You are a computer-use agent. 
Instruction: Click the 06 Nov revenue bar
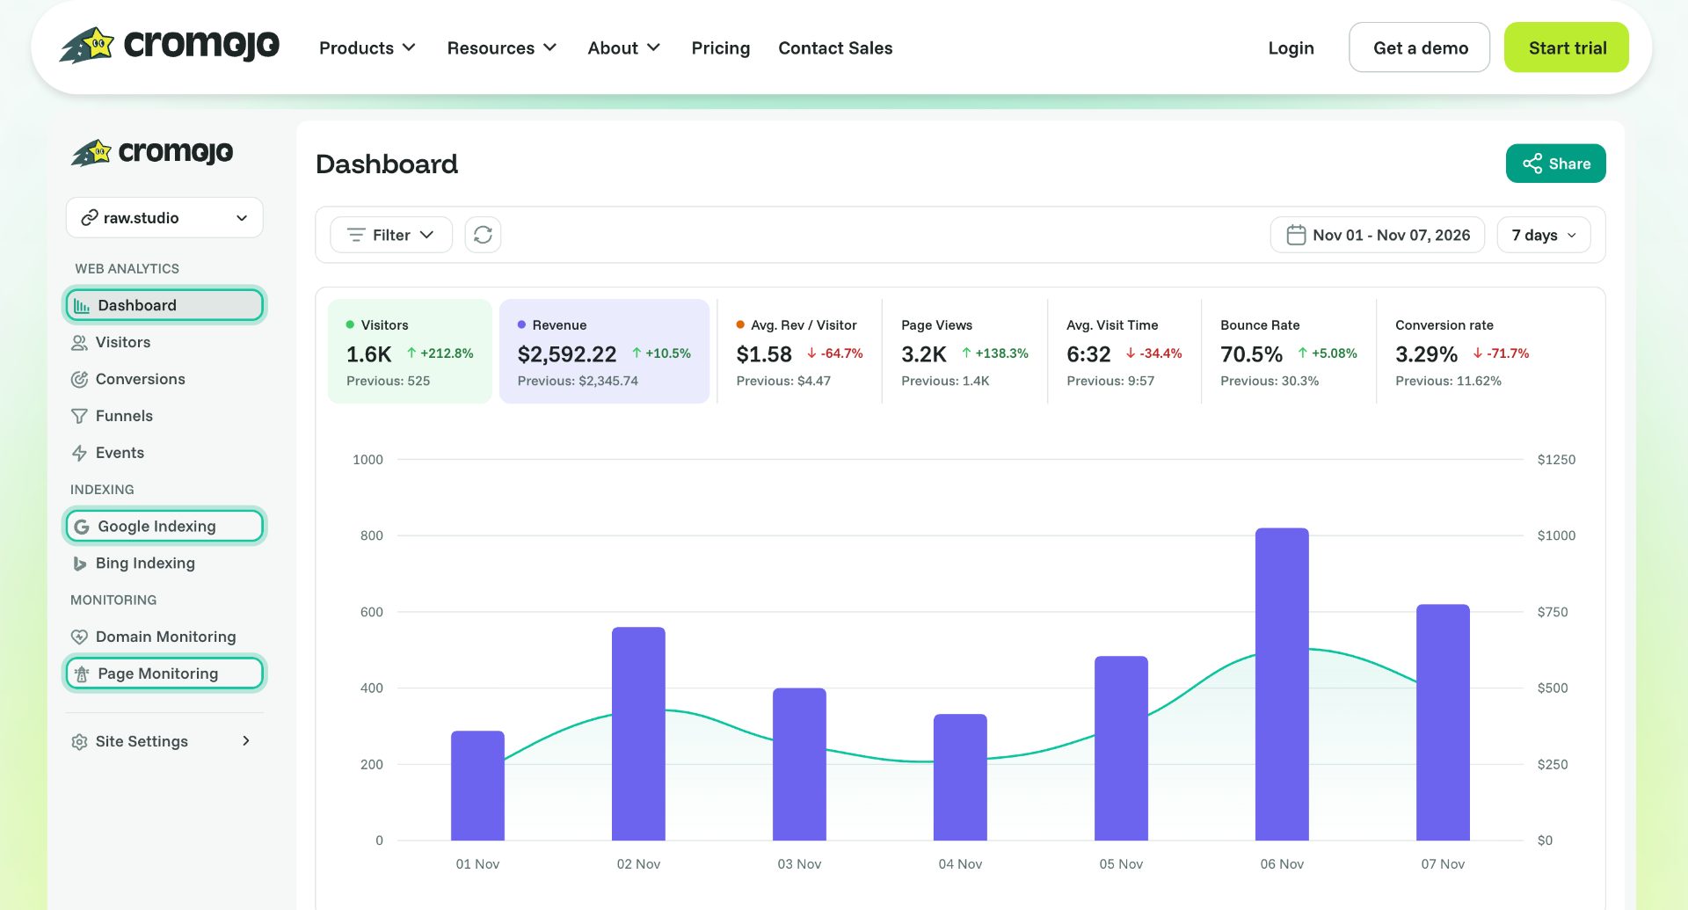pyautogui.click(x=1282, y=684)
